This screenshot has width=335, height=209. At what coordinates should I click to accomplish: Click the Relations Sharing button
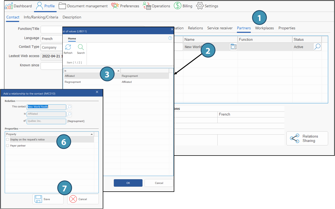(x=307, y=138)
